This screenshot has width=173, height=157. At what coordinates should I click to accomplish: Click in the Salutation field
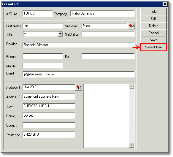coord(108,34)
